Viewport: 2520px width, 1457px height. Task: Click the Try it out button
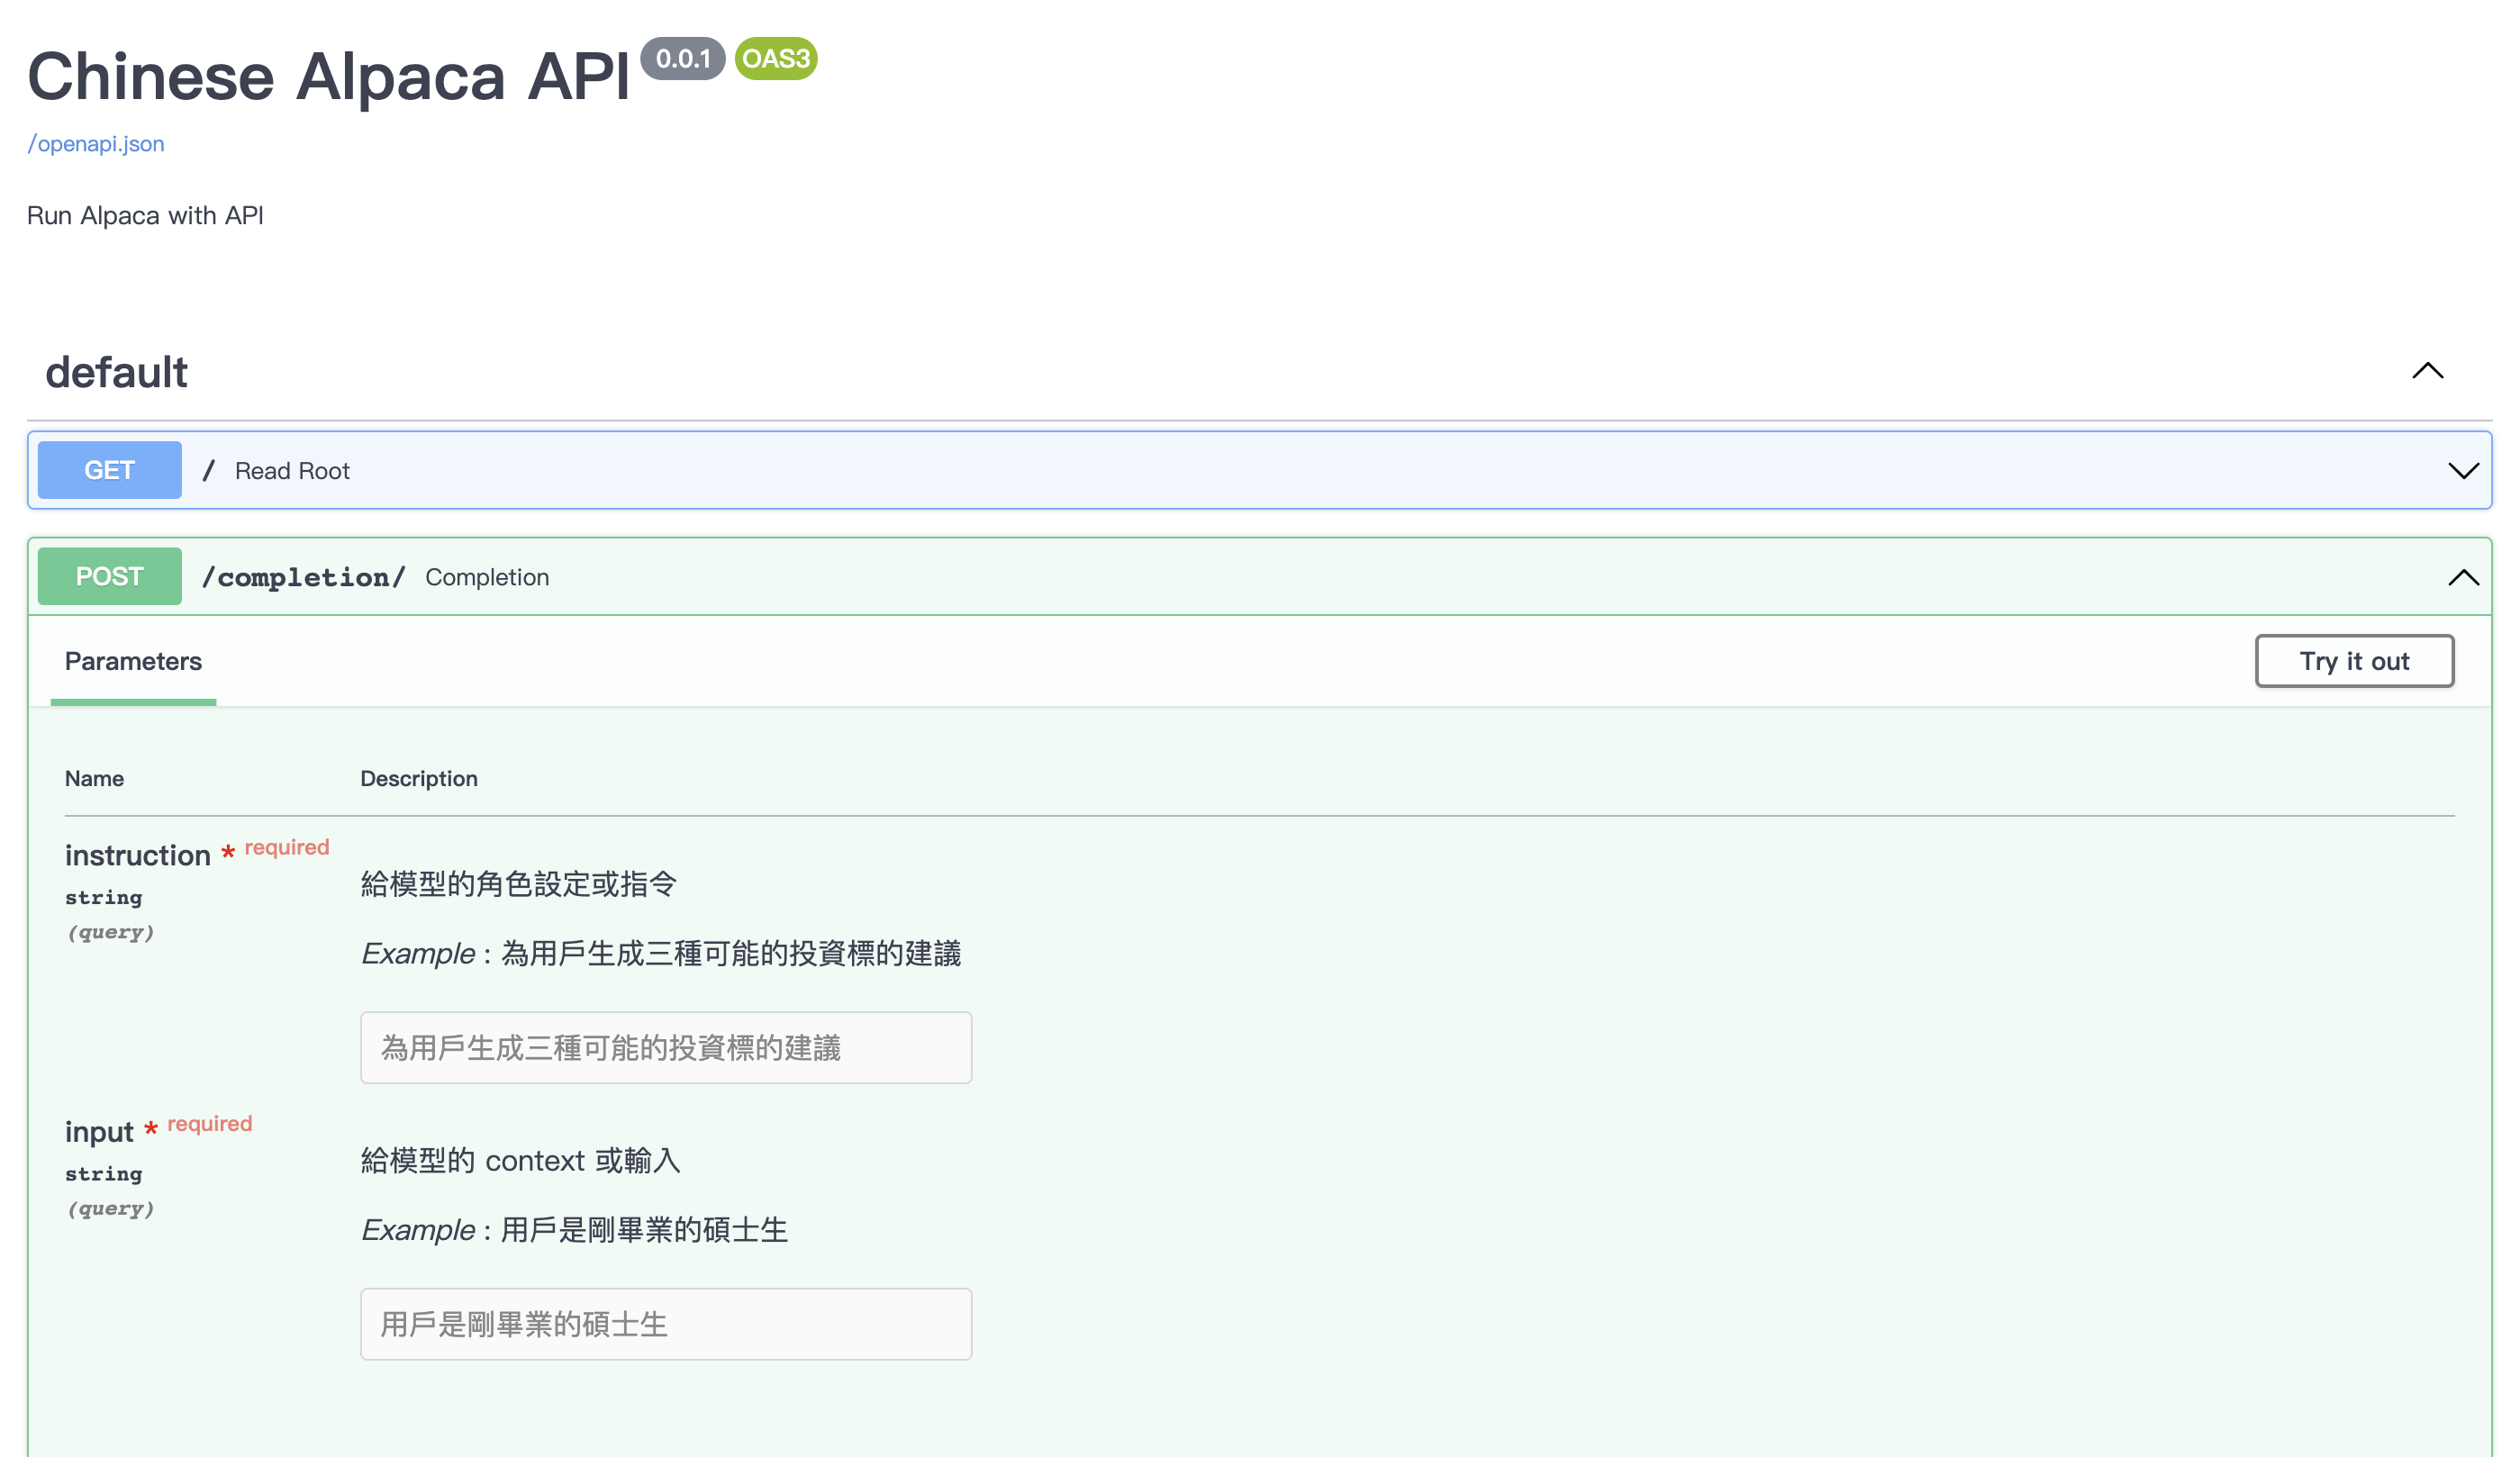tap(2354, 661)
